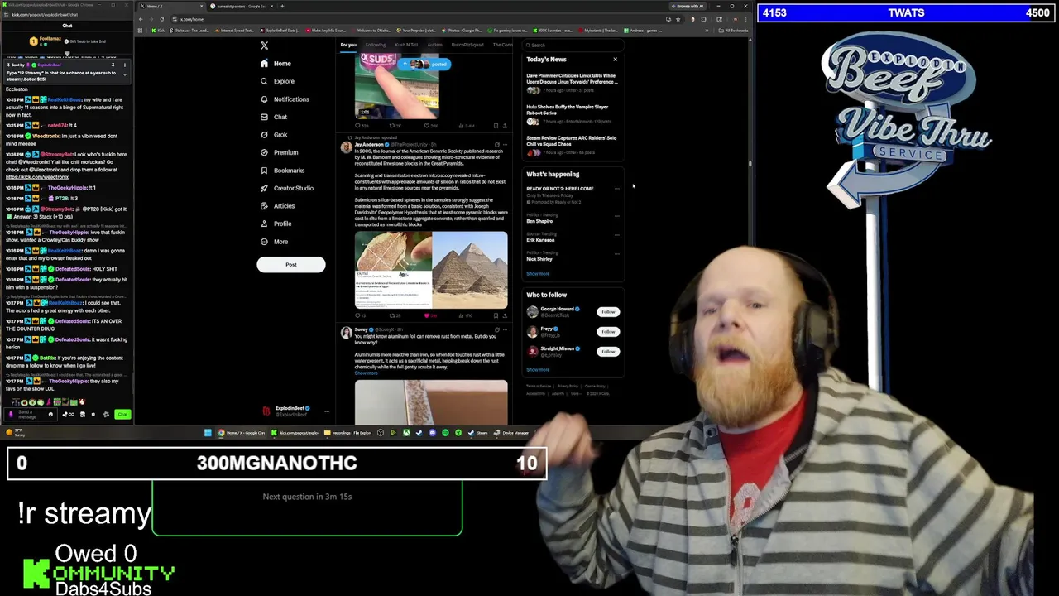Click Chrome back arrow in X window

(x=141, y=18)
